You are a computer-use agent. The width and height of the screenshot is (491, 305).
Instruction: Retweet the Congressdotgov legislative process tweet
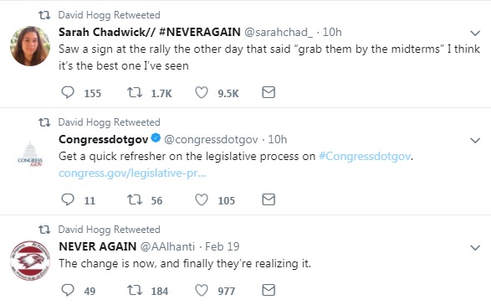point(135,199)
